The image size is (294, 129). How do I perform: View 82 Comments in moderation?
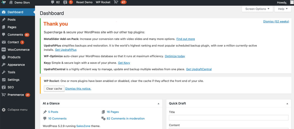(126, 119)
